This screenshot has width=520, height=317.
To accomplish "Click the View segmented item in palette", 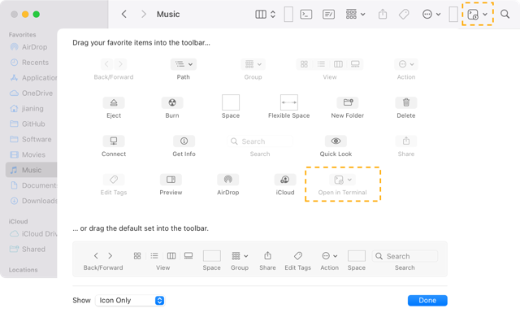I will [x=330, y=64].
